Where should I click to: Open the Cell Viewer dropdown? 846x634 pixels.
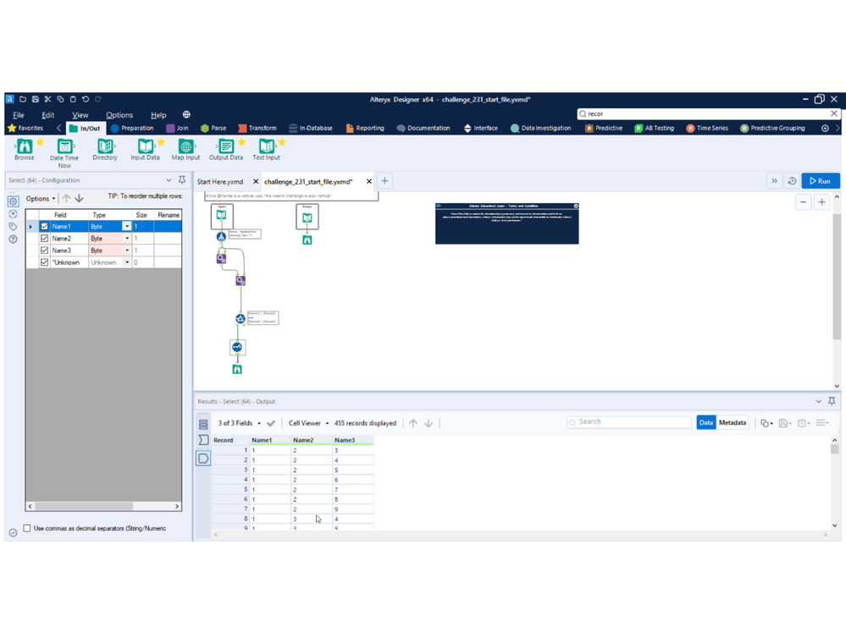(308, 423)
